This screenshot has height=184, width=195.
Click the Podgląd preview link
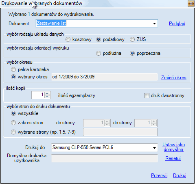(177, 24)
